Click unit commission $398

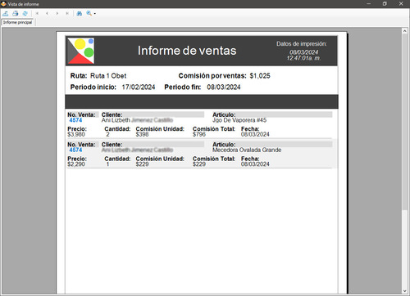pyautogui.click(x=142, y=134)
